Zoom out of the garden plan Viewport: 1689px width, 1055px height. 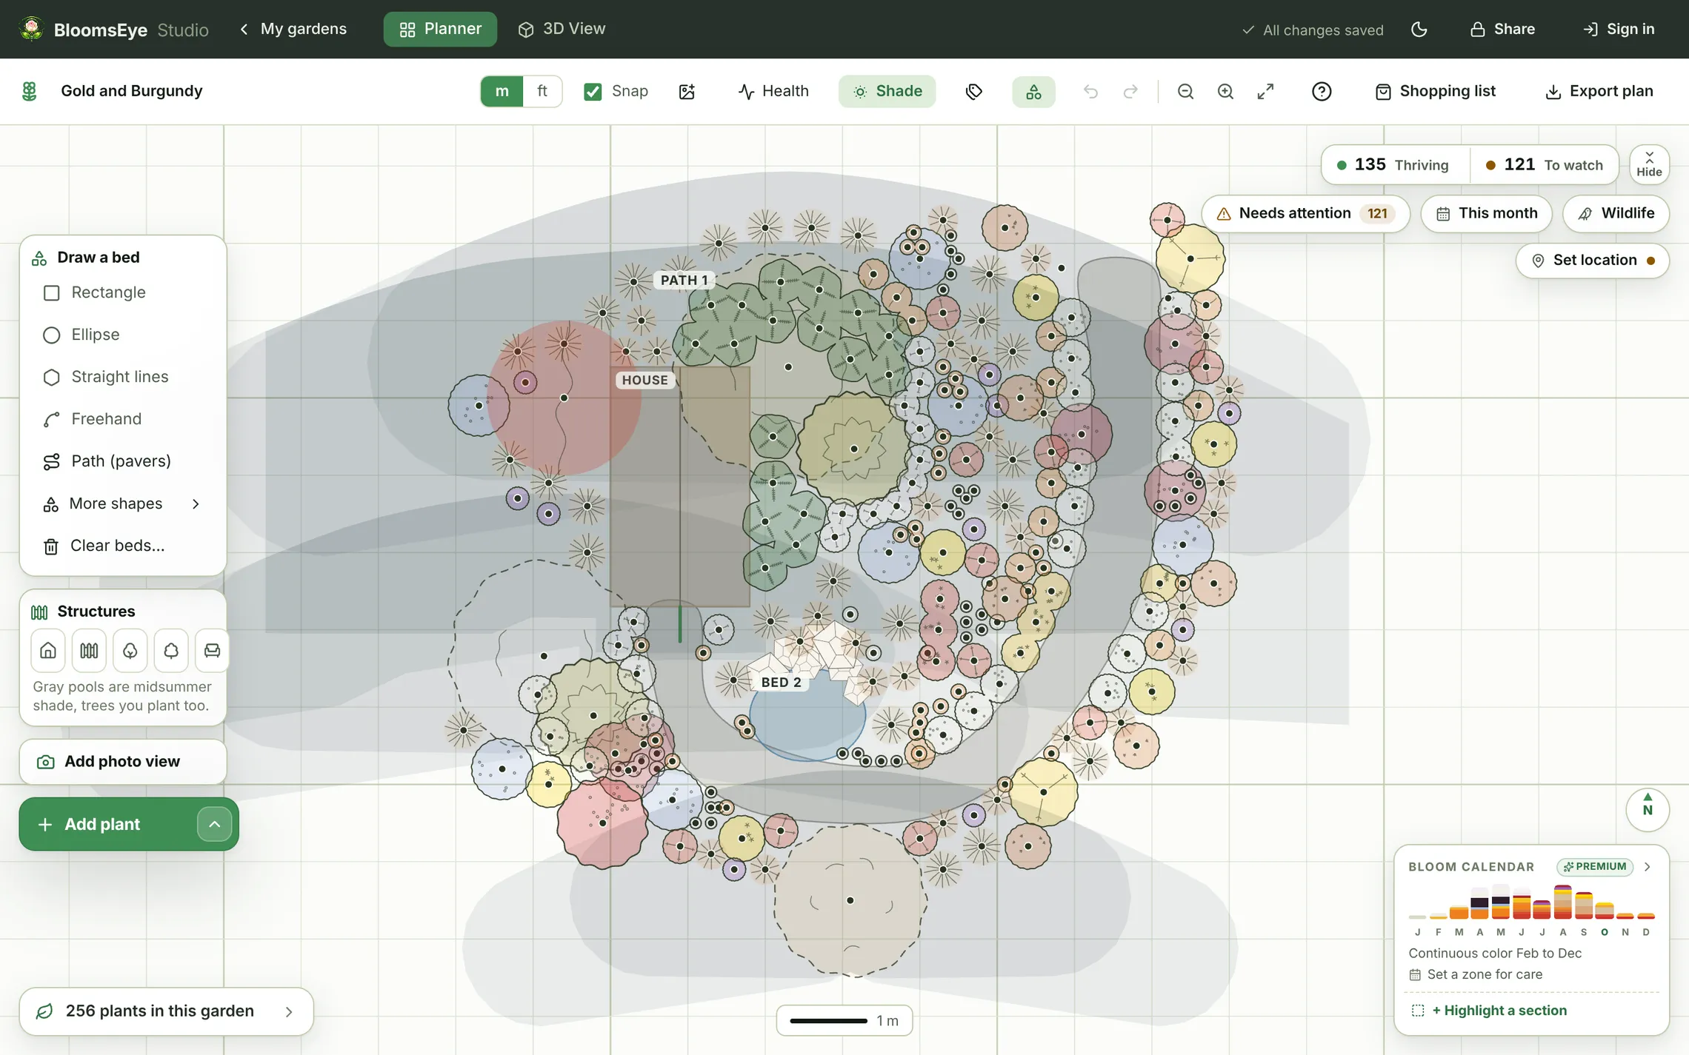point(1185,92)
